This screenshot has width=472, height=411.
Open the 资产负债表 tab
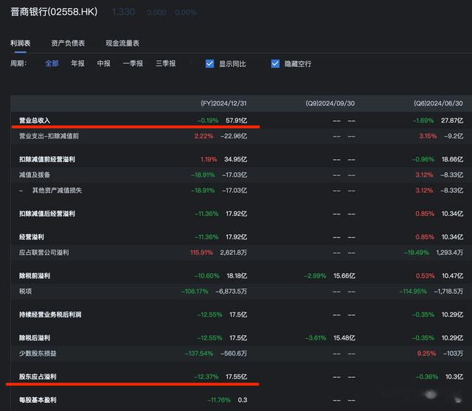pos(68,43)
